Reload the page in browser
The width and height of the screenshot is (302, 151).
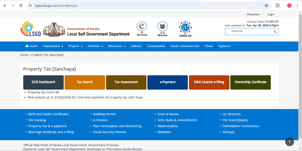(21, 6)
